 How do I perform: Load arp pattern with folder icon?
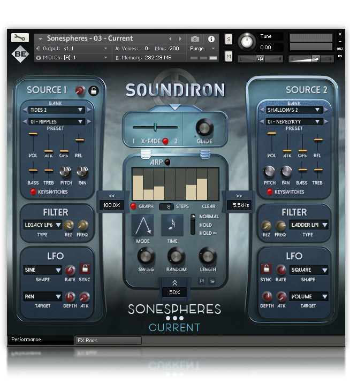point(212,281)
